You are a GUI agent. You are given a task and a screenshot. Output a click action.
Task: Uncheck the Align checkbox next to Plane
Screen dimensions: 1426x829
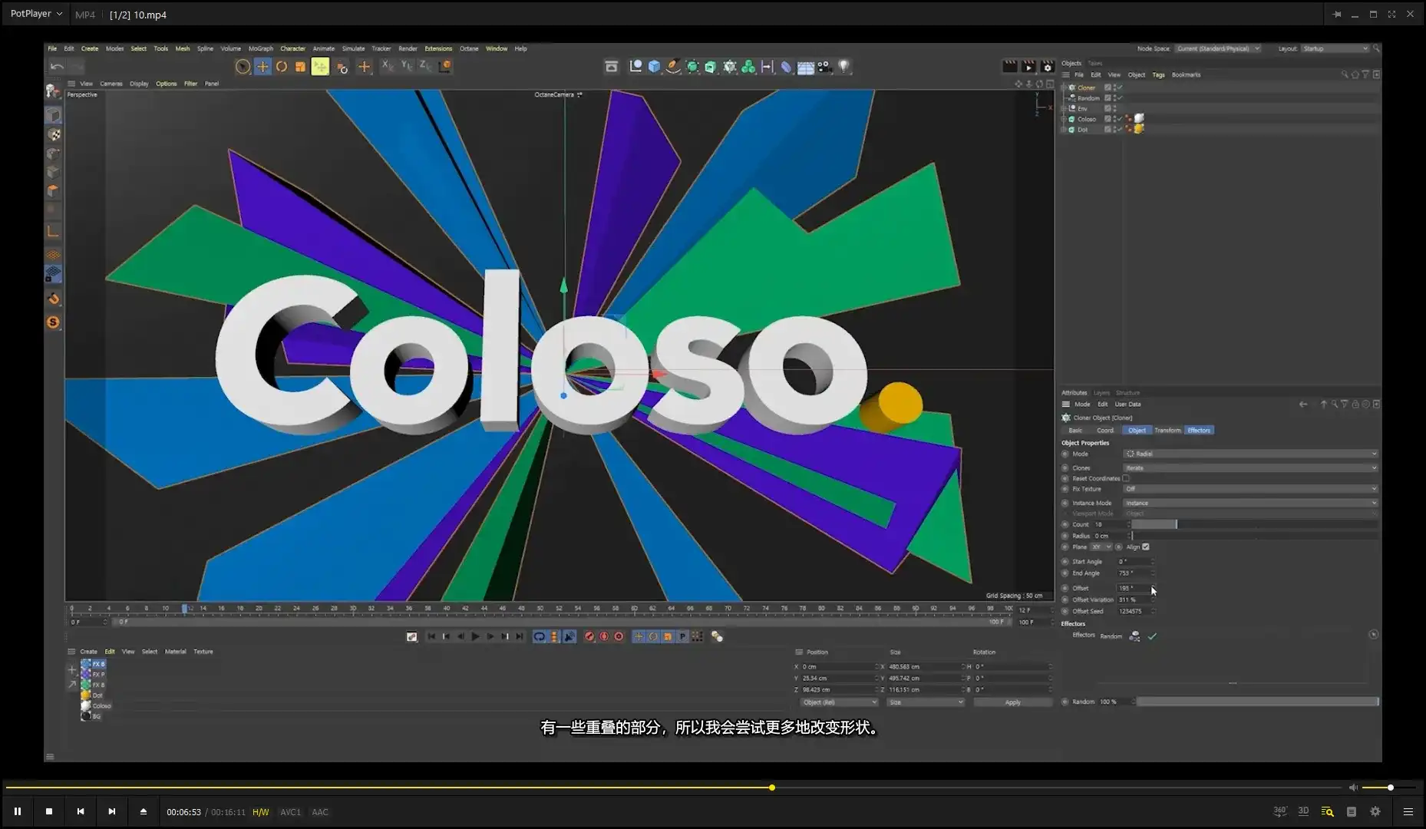1146,547
